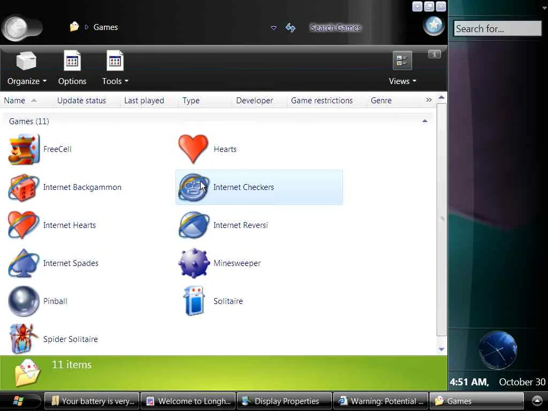The image size is (548, 411).
Task: Select the Internet Spades icon
Action: (24, 263)
